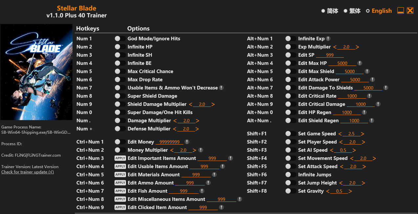Image resolution: width=418 pixels, height=214 pixels.
Task: Toggle Infinite BE switch
Action: coord(120,63)
